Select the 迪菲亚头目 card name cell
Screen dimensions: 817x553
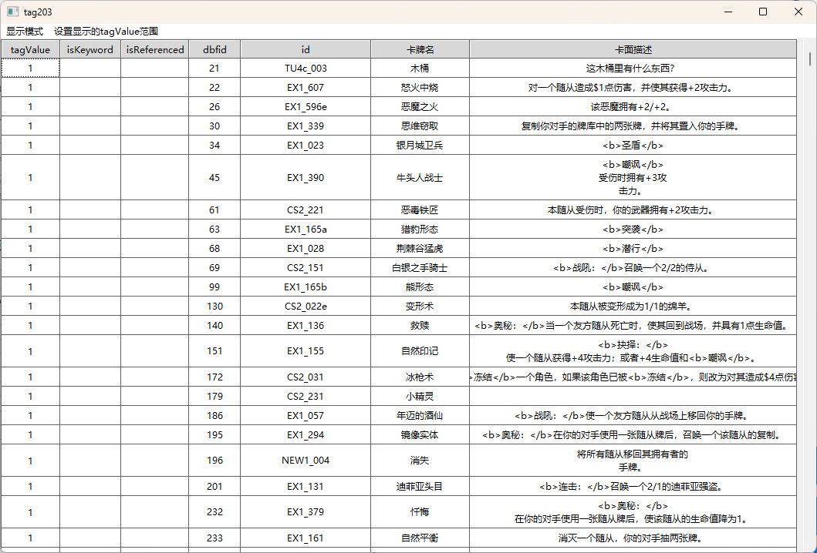pos(420,486)
